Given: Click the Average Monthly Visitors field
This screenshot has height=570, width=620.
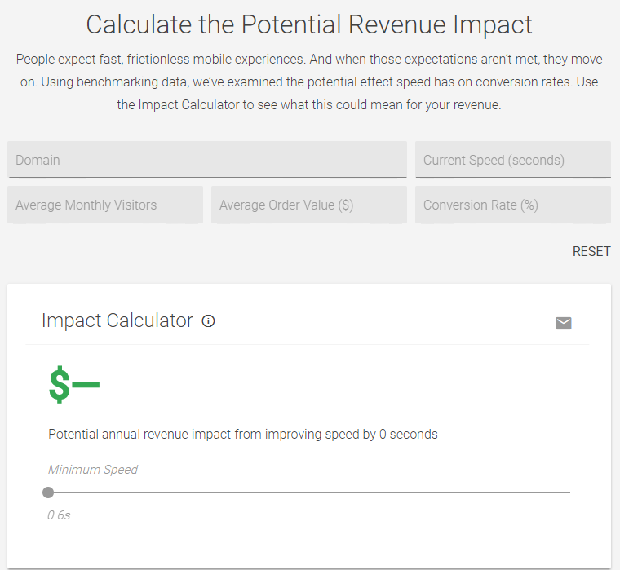Looking at the screenshot, I should (x=105, y=205).
